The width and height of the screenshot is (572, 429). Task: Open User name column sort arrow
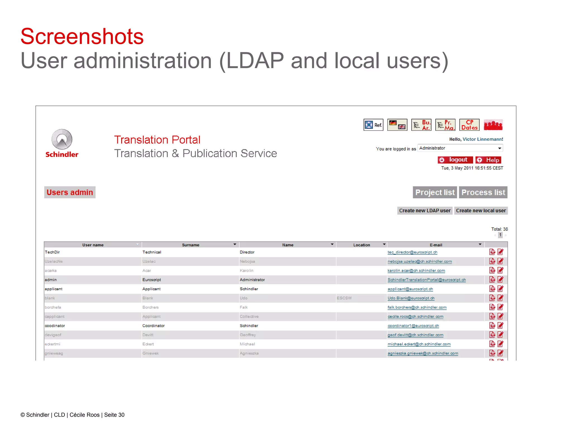click(137, 245)
